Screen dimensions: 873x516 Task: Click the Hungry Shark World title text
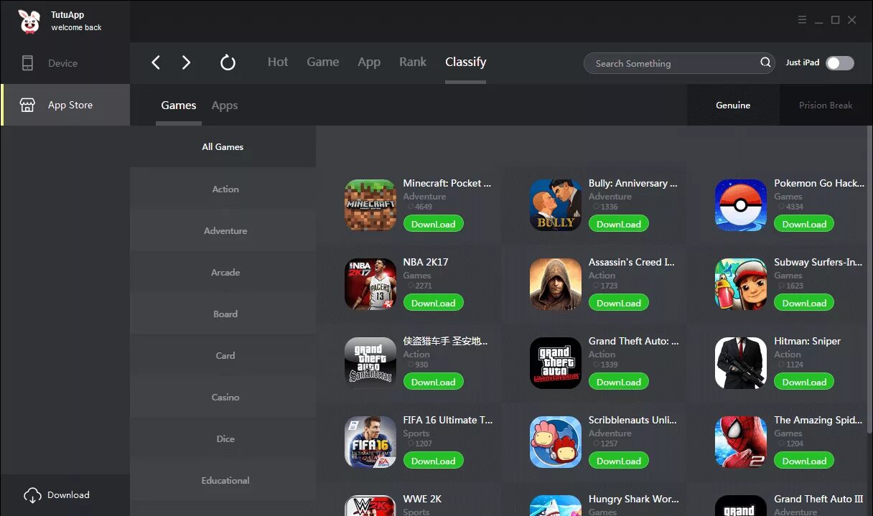(x=633, y=499)
